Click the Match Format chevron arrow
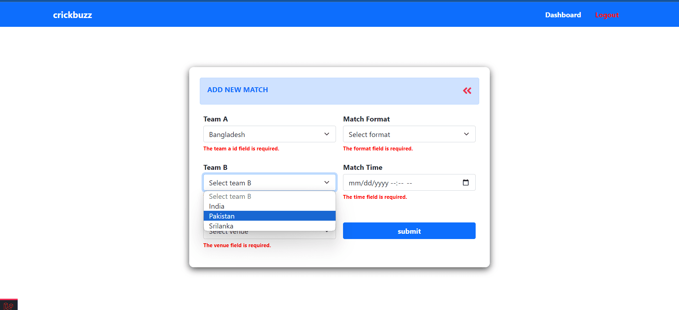The width and height of the screenshot is (679, 310). pos(466,134)
